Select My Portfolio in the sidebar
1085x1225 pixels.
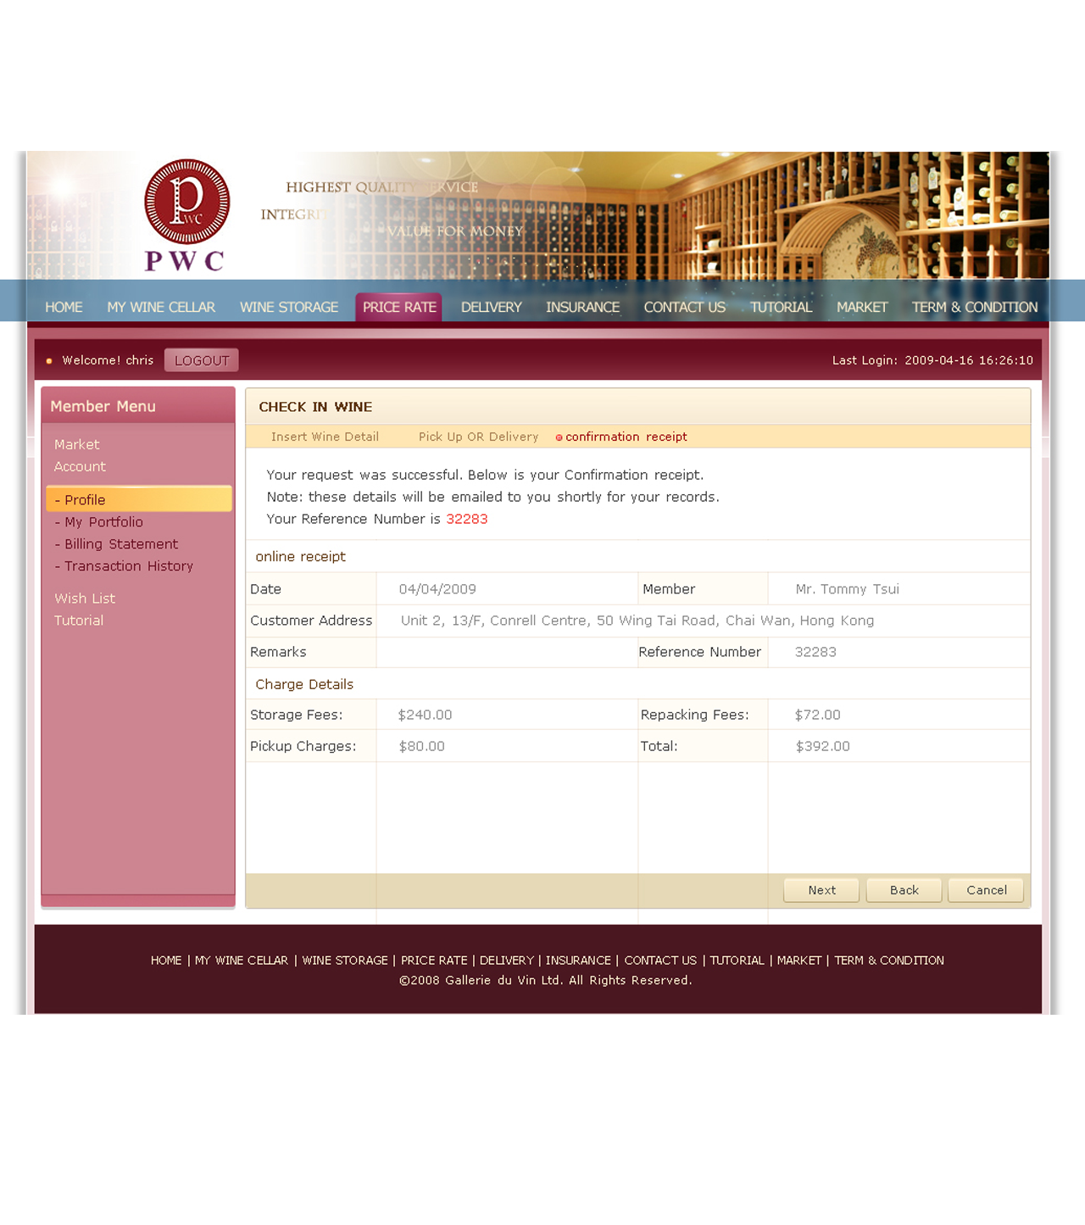pos(103,522)
